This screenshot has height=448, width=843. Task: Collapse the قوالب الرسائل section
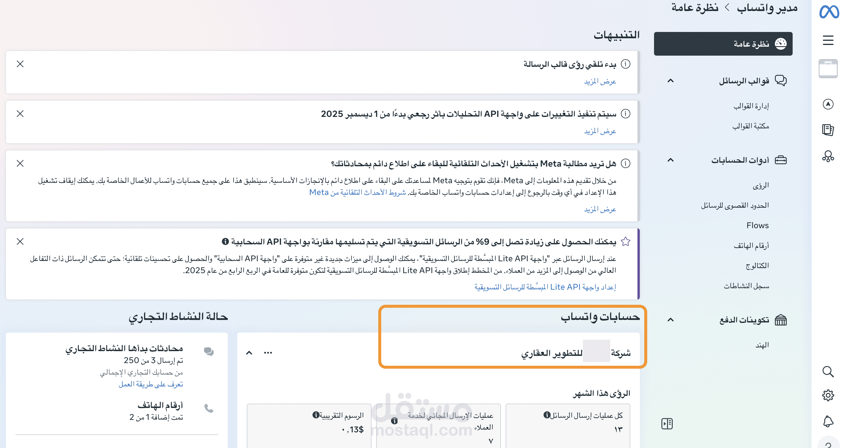(x=671, y=80)
